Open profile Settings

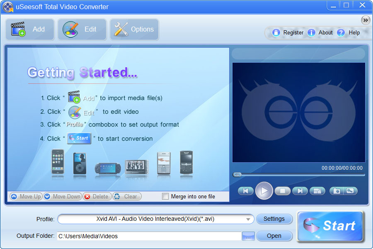274,219
